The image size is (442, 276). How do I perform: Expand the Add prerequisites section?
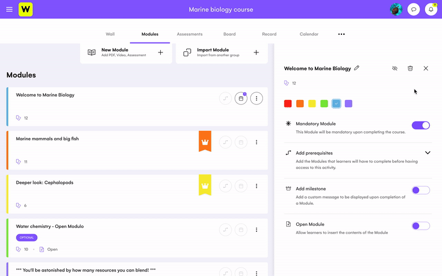click(428, 153)
